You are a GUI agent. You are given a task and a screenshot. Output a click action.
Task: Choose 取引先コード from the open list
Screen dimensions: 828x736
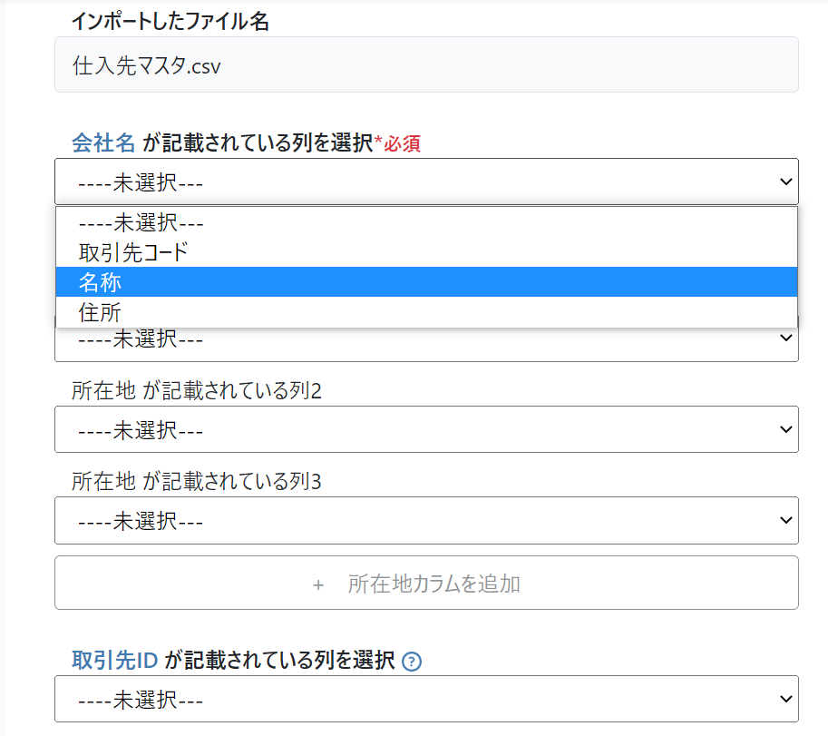133,252
